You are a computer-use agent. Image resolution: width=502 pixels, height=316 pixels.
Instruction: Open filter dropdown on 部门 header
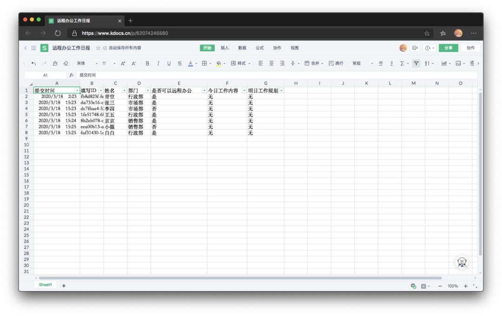(148, 91)
